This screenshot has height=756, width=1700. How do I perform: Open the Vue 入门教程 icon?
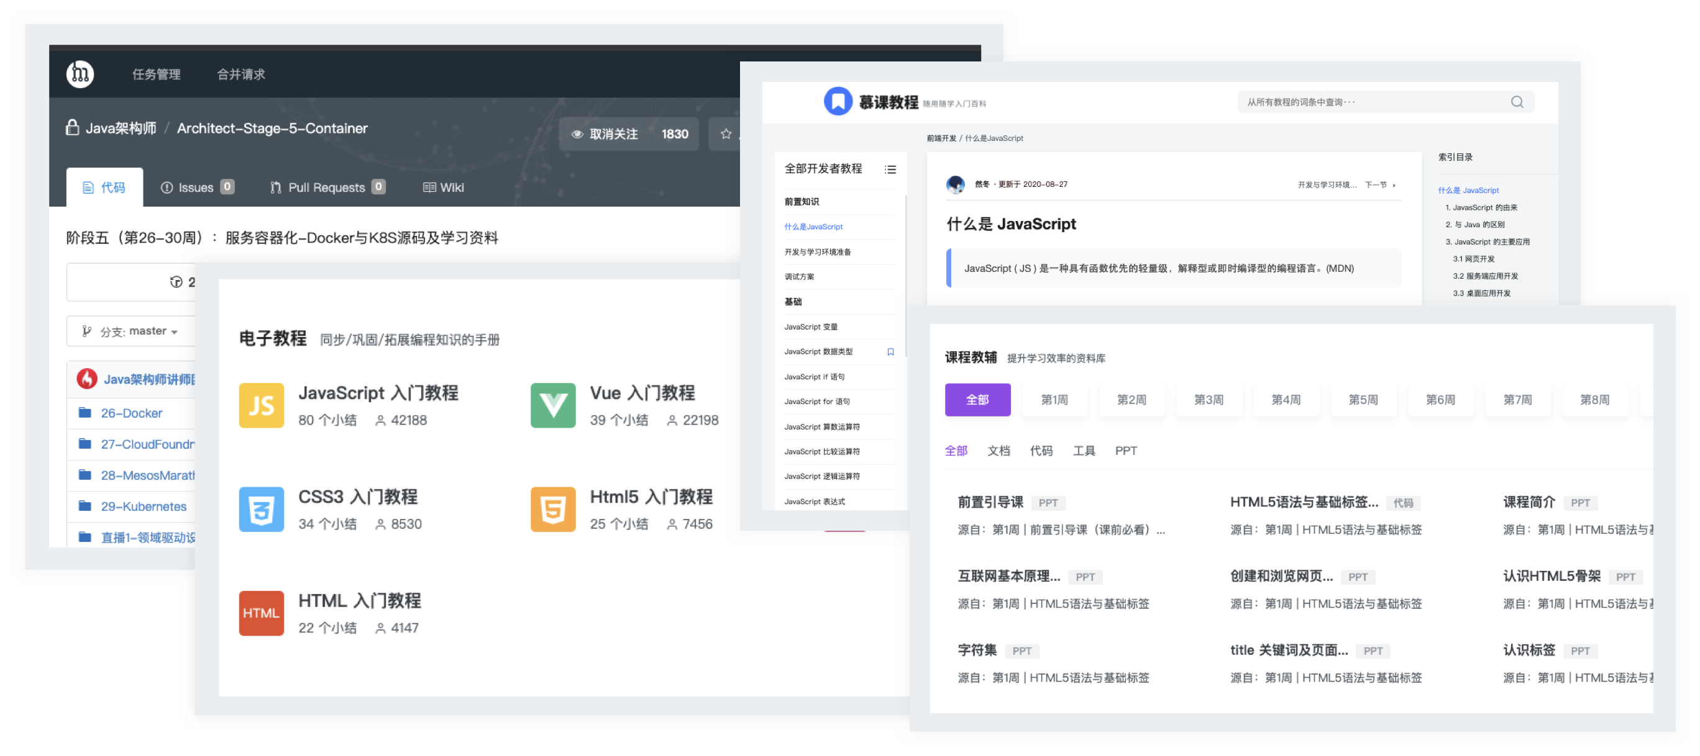click(552, 405)
